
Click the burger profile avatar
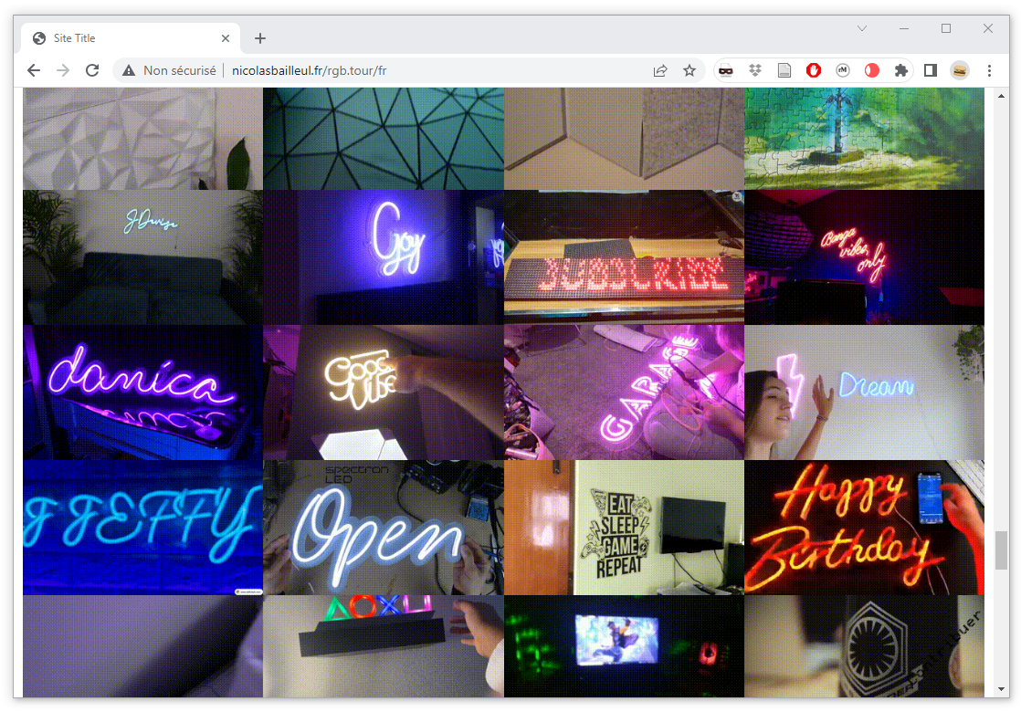960,70
